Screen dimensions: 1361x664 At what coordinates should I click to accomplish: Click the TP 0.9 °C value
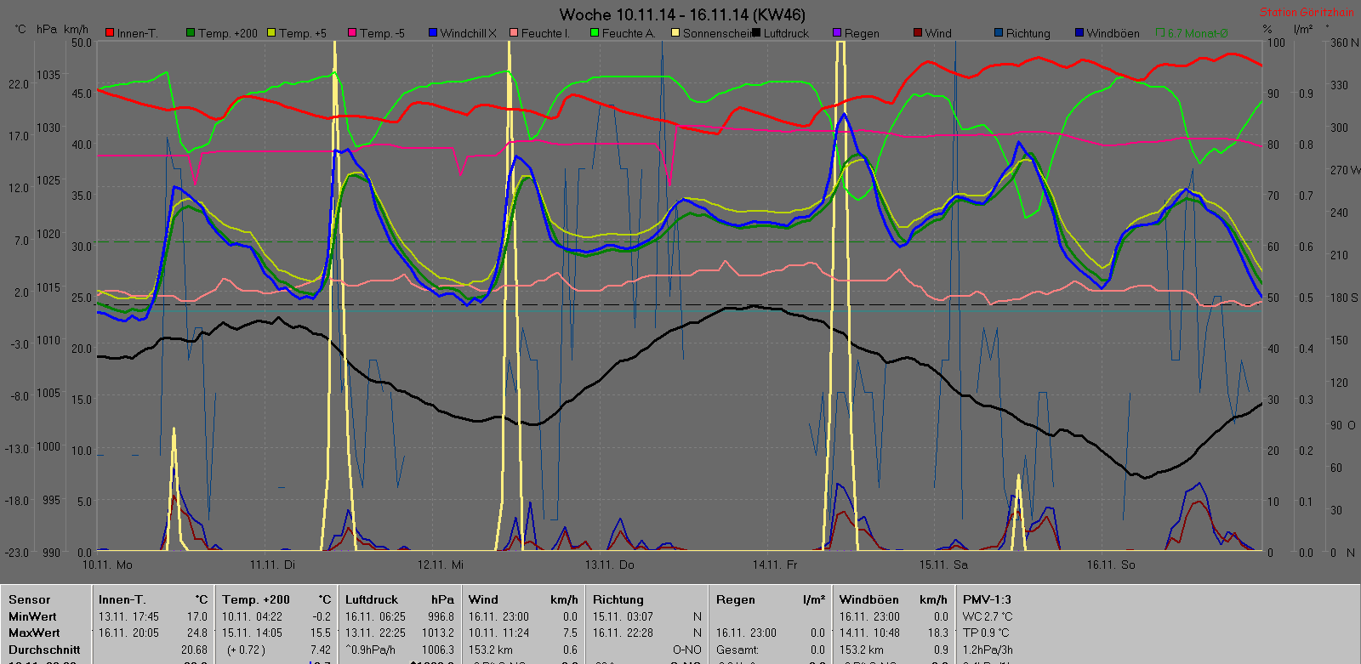(x=986, y=633)
